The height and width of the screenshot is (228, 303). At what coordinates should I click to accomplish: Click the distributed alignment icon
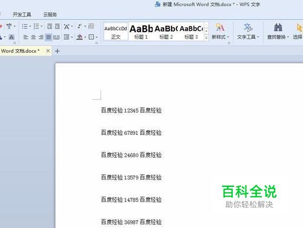(56, 37)
